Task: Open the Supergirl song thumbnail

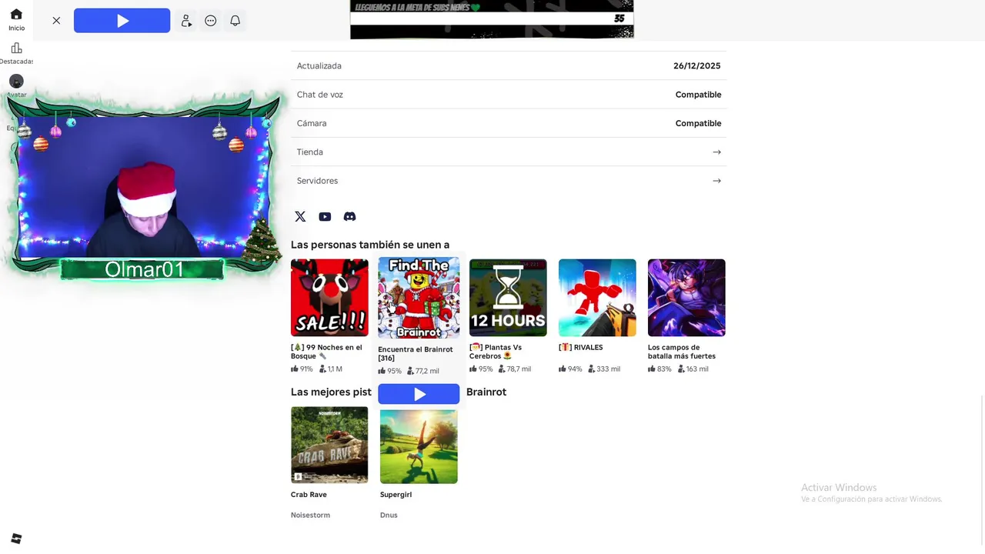Action: point(419,446)
